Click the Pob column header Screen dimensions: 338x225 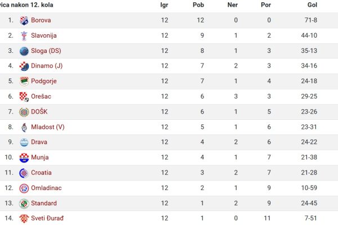[x=198, y=4]
